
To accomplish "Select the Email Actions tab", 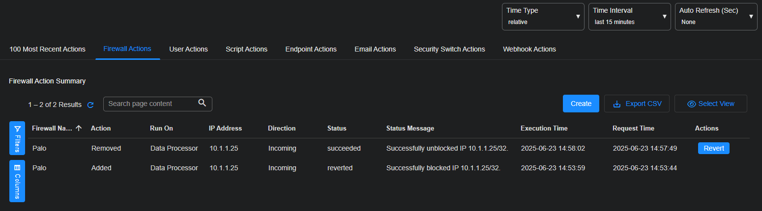I will click(x=375, y=49).
